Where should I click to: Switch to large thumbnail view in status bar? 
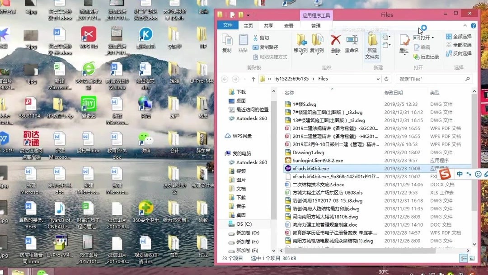472,258
